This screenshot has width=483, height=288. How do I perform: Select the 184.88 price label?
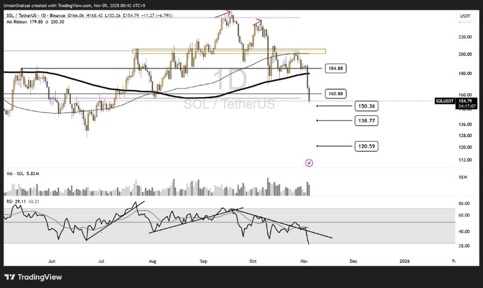click(x=336, y=68)
